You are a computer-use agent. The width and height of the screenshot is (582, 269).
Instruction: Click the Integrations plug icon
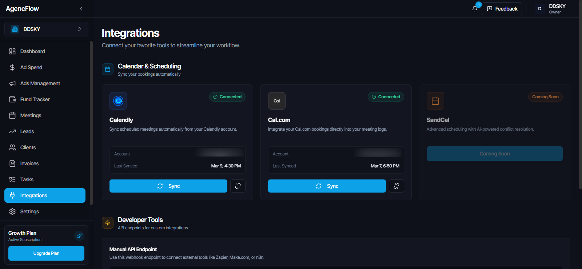(12, 195)
